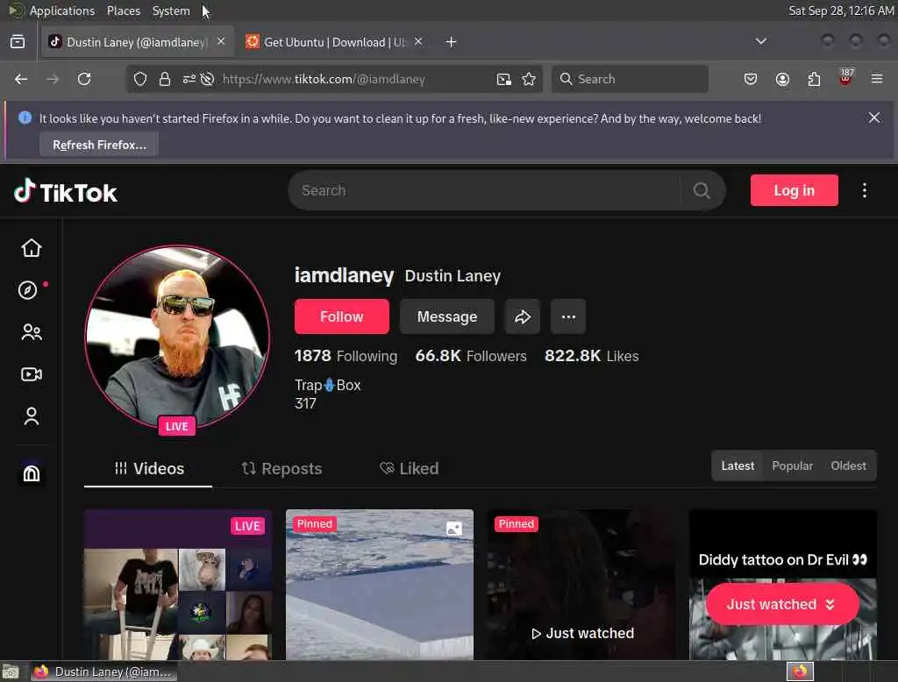Open the 66.8K Followers count
This screenshot has height=682, width=898.
pos(471,356)
